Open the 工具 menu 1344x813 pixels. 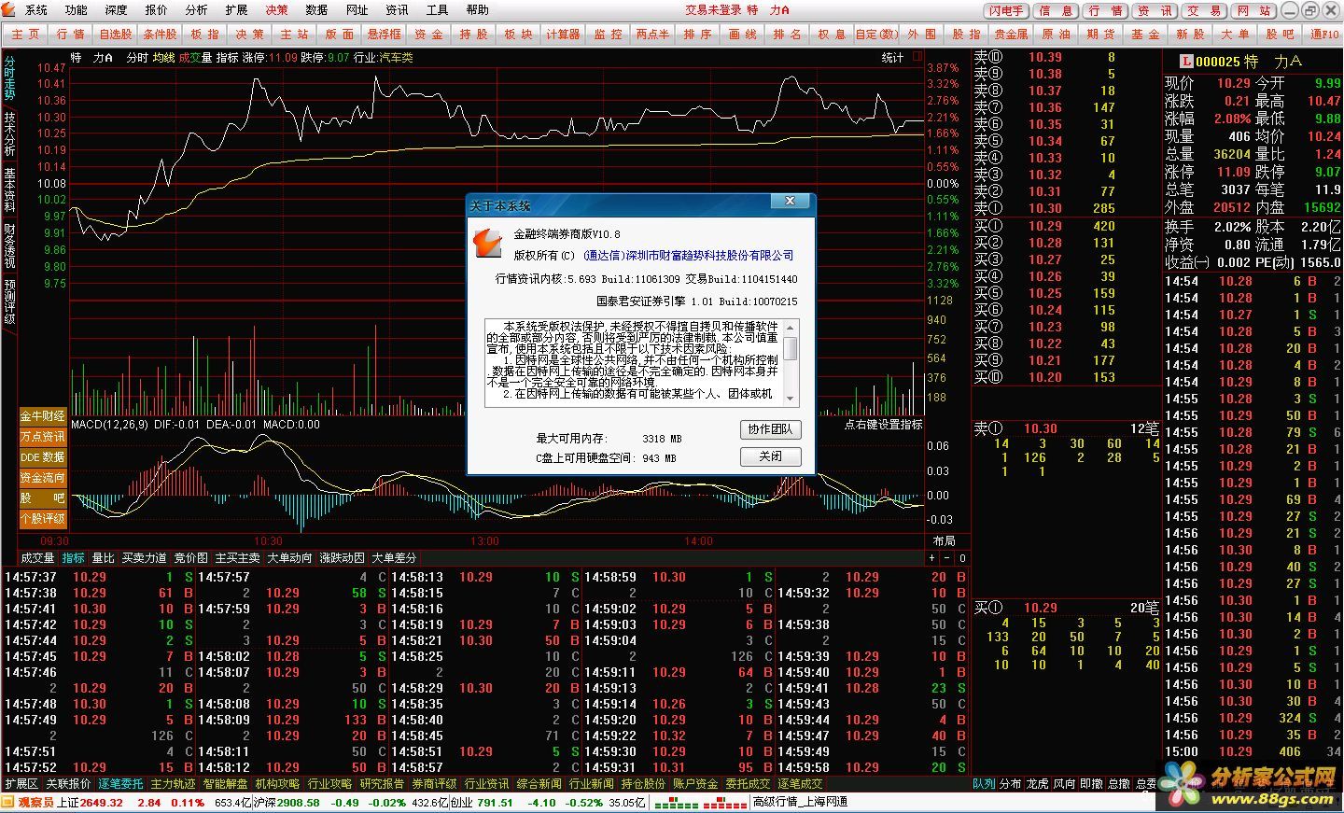[x=437, y=9]
